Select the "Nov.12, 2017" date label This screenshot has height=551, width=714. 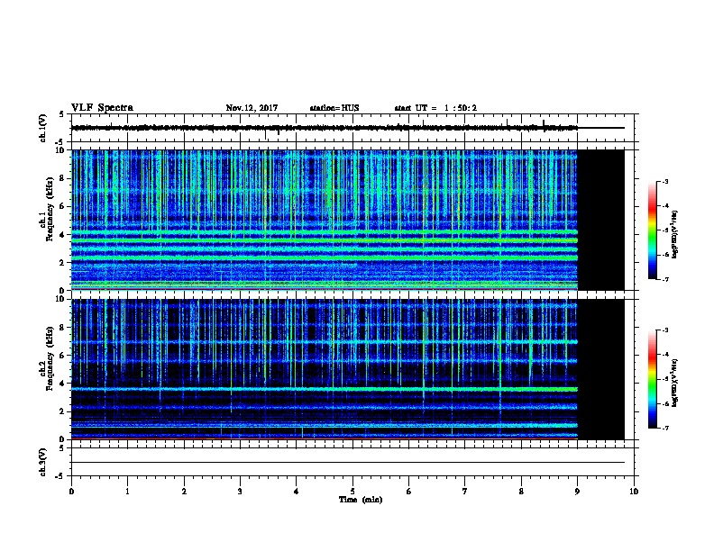252,108
